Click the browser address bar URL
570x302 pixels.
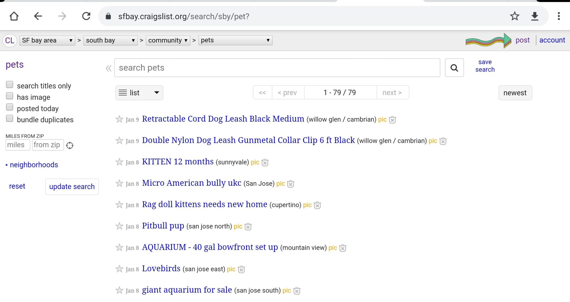pyautogui.click(x=184, y=16)
